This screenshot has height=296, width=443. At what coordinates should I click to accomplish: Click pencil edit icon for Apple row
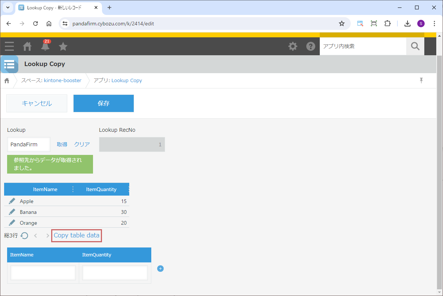(x=12, y=201)
